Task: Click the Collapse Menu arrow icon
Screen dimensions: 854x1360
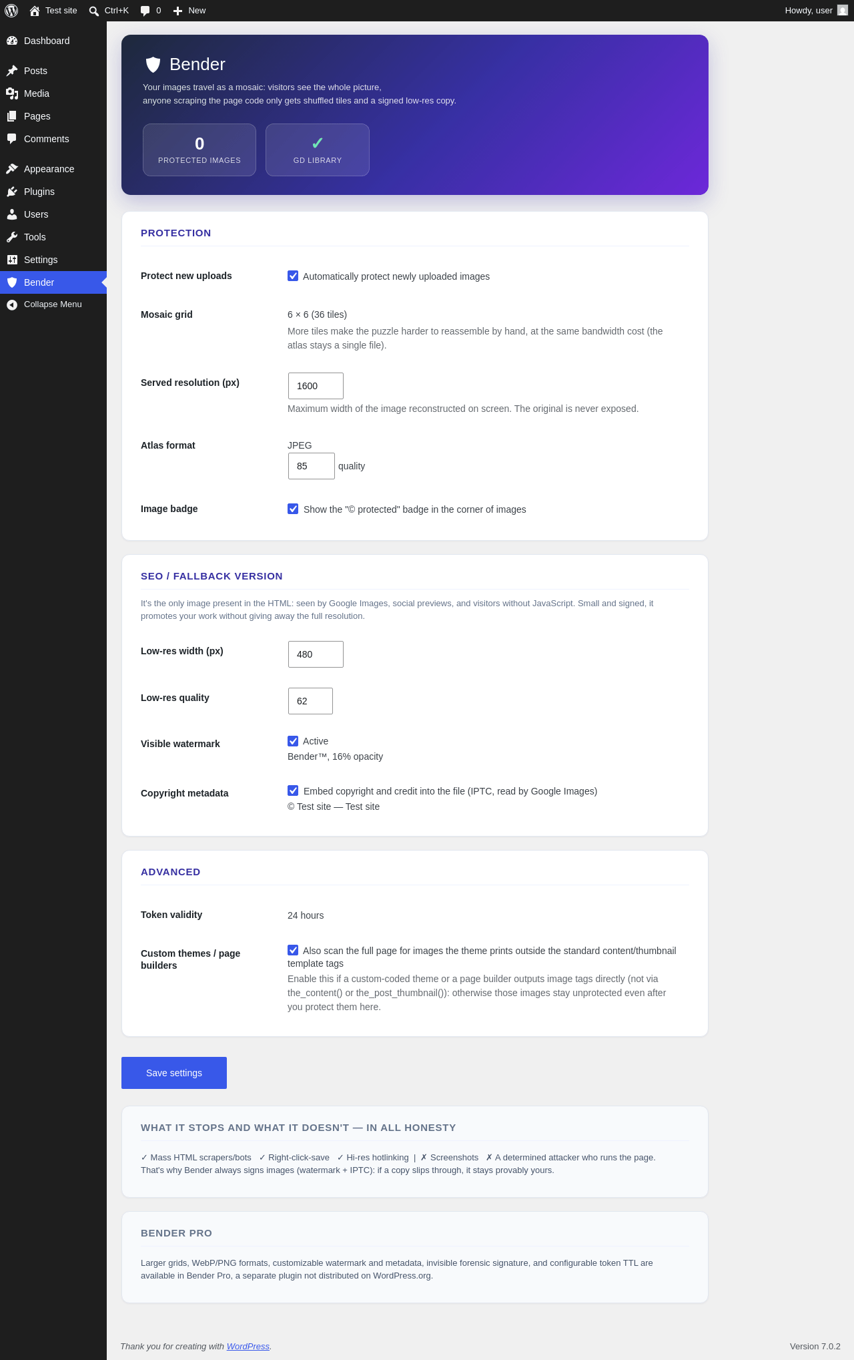Action: pyautogui.click(x=12, y=304)
